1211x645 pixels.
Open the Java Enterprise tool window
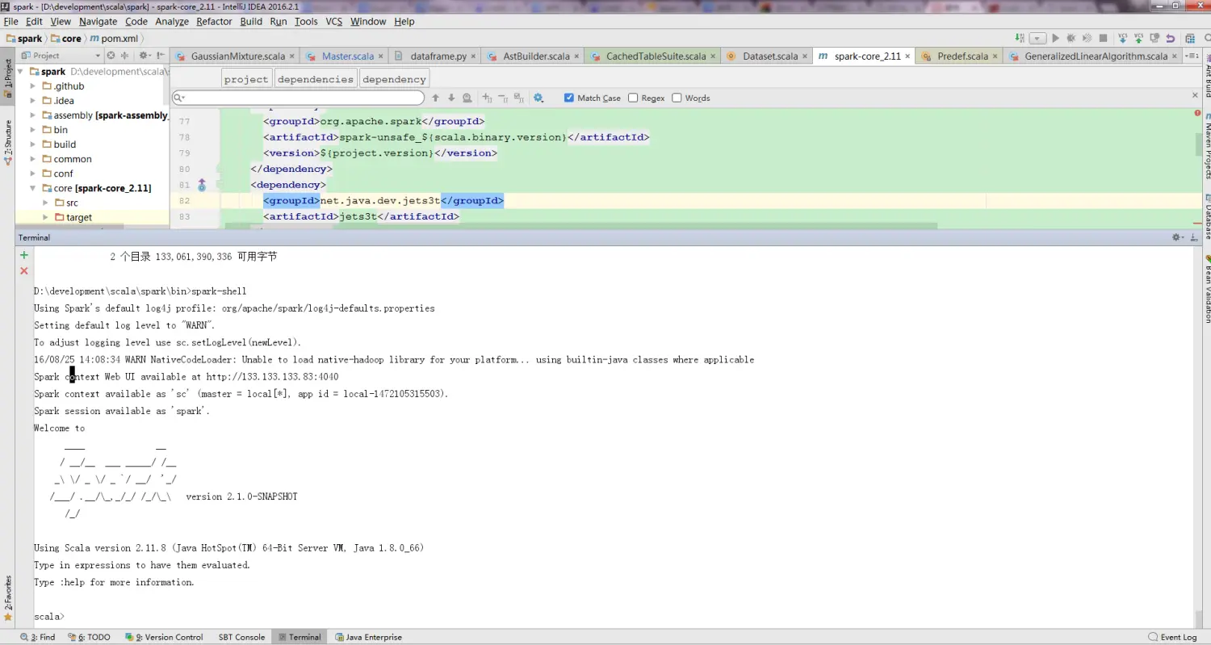tap(367, 637)
